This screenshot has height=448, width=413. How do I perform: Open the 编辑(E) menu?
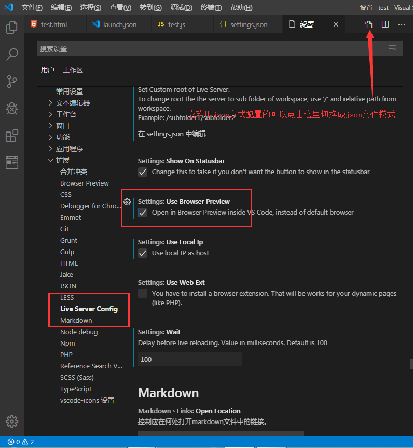61,8
